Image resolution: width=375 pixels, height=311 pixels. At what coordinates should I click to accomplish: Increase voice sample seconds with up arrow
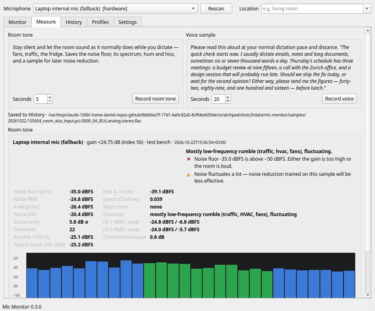[x=228, y=97]
